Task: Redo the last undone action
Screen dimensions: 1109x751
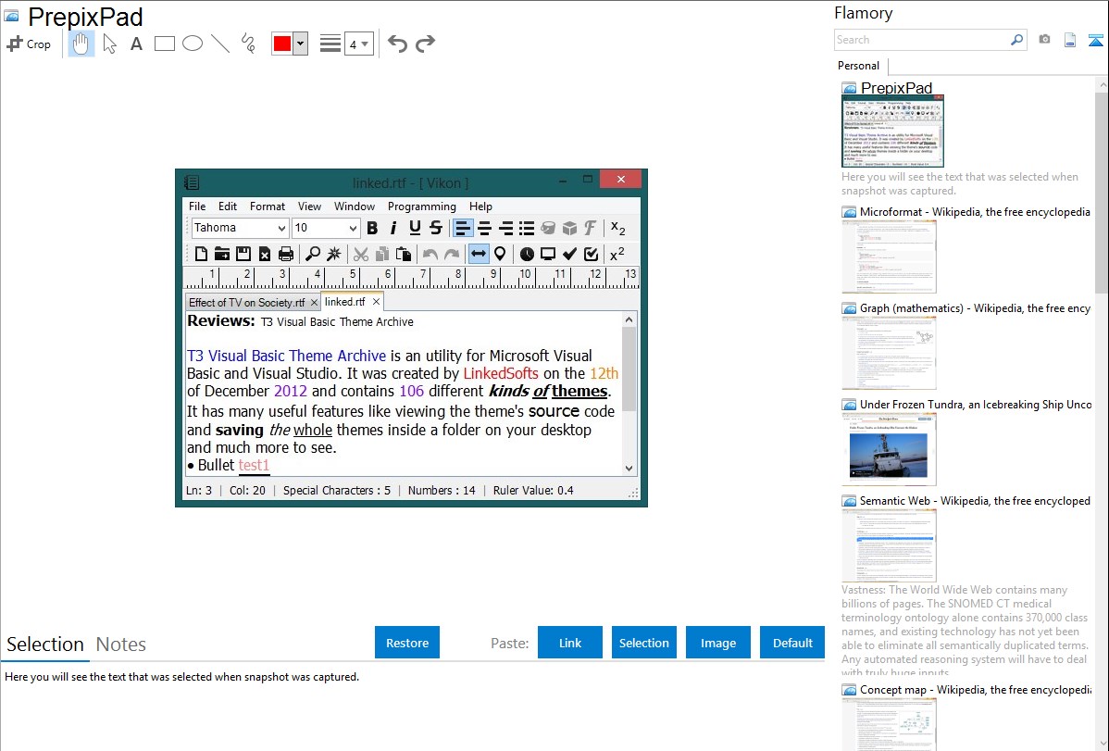Action: (x=425, y=44)
